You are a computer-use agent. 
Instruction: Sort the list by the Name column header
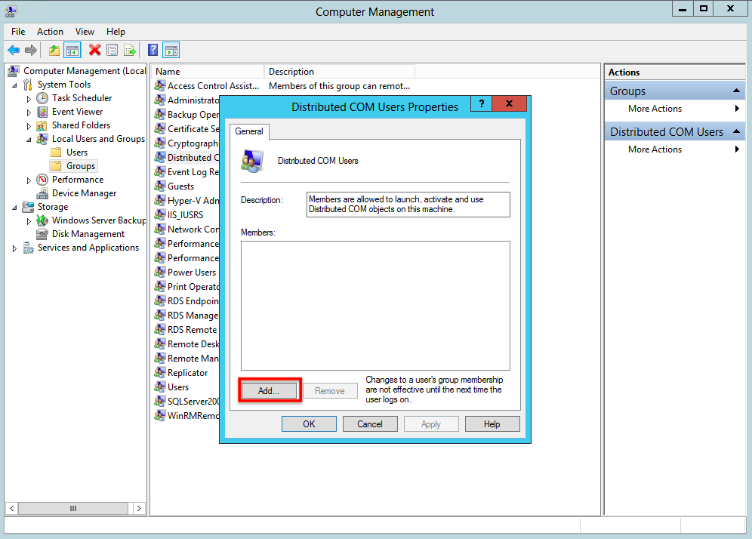[x=208, y=72]
